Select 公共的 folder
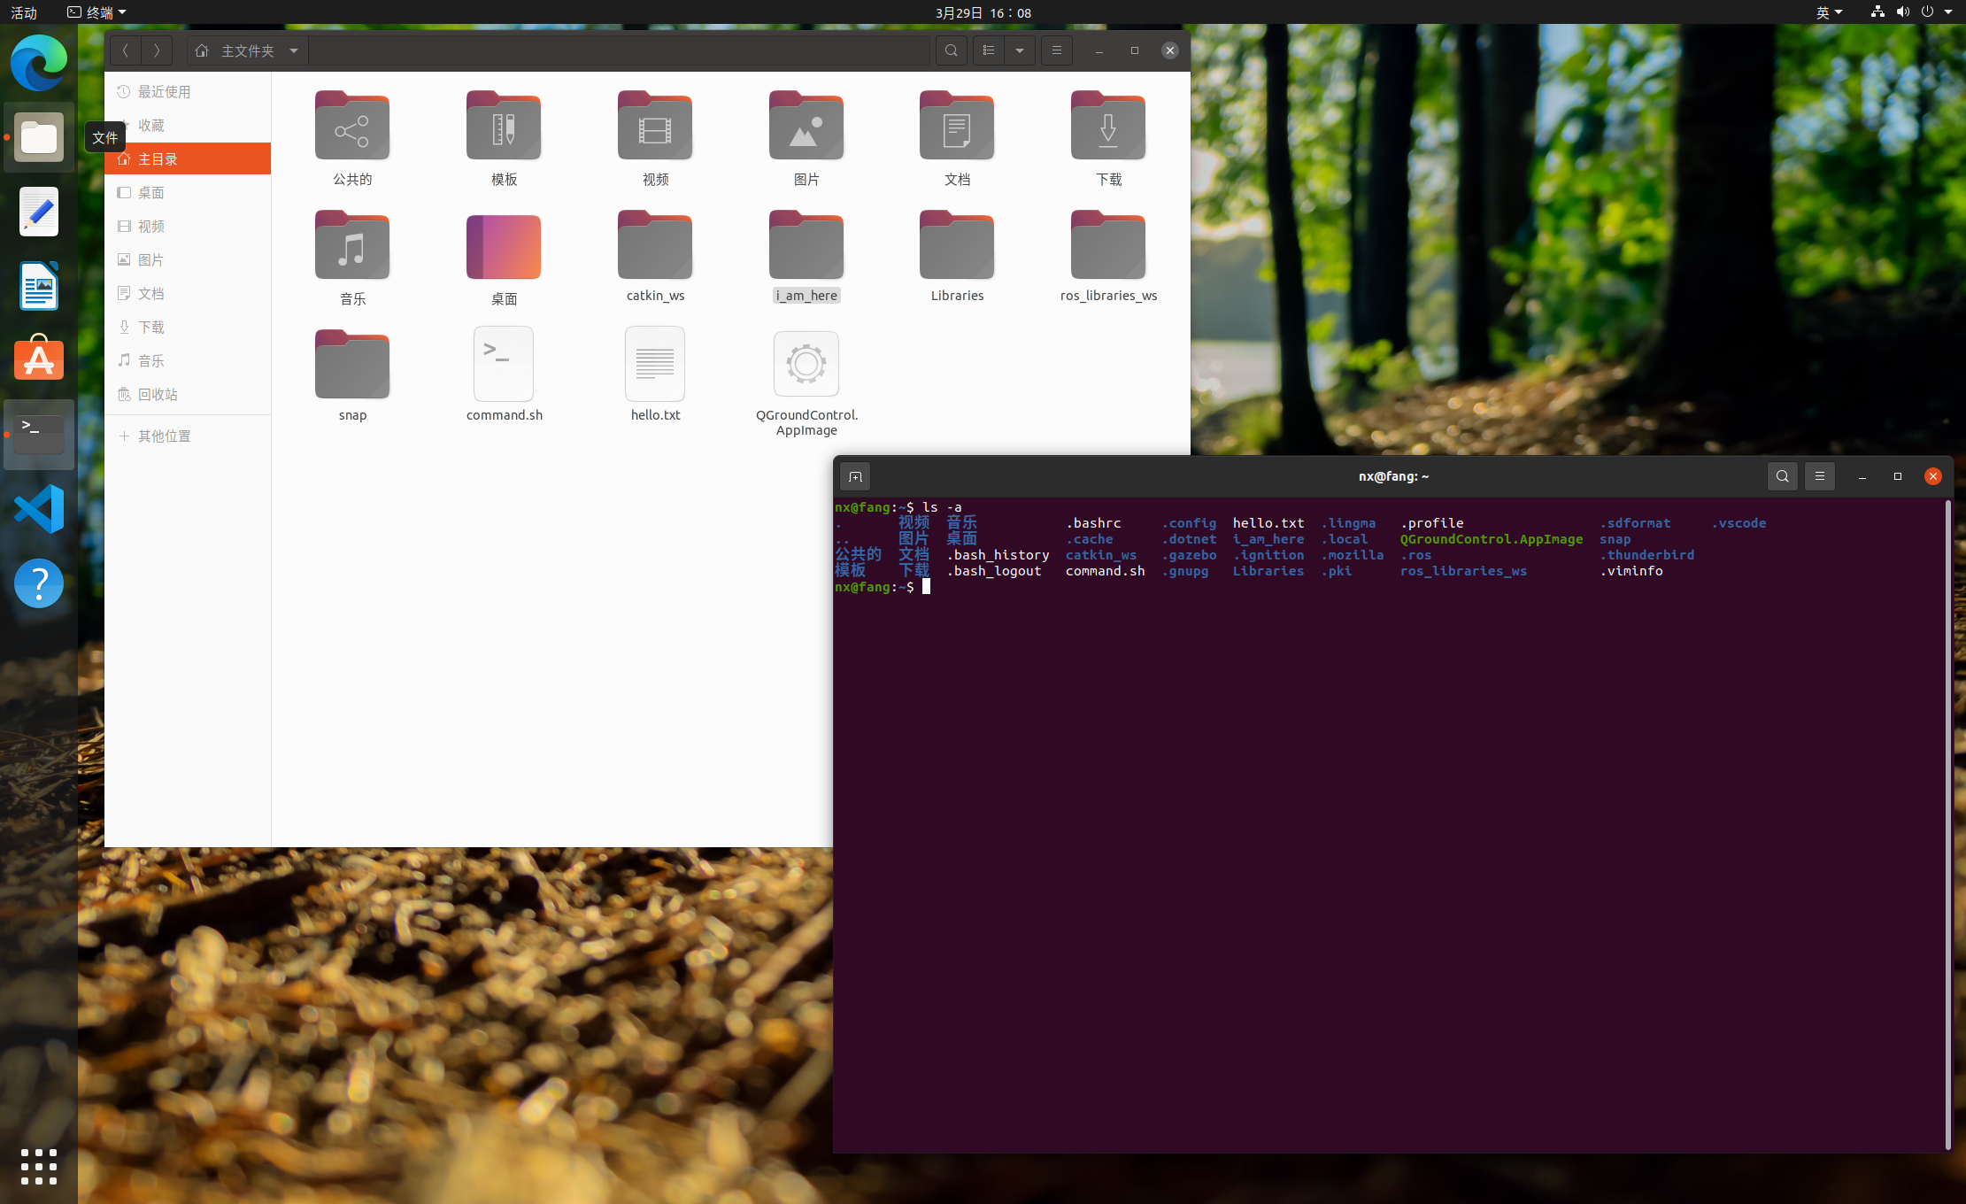 (x=352, y=138)
